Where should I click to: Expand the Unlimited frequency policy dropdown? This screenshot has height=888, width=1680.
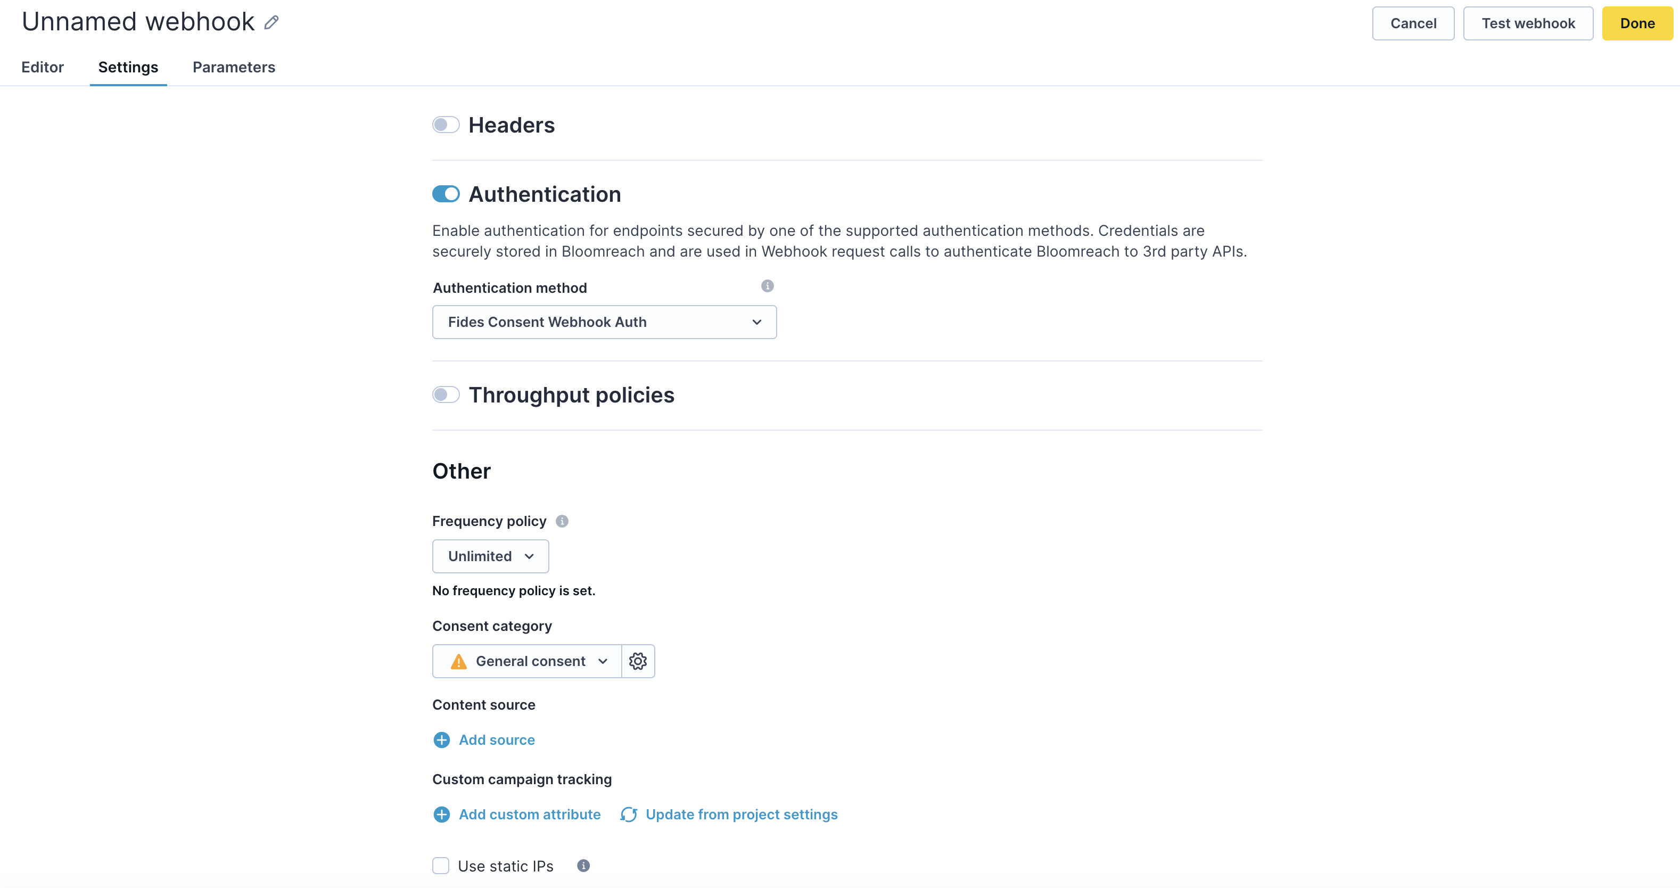pos(490,556)
